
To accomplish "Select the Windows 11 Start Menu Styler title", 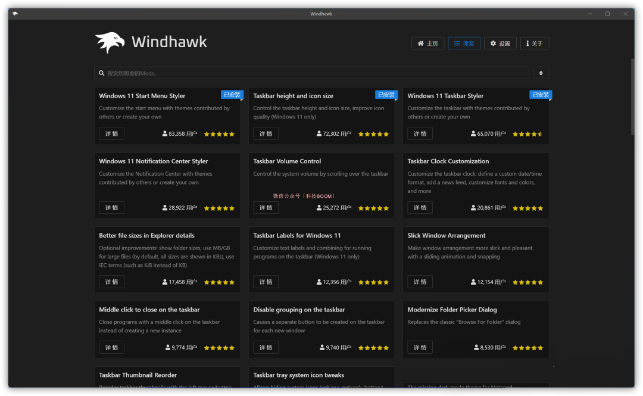I will tap(142, 96).
